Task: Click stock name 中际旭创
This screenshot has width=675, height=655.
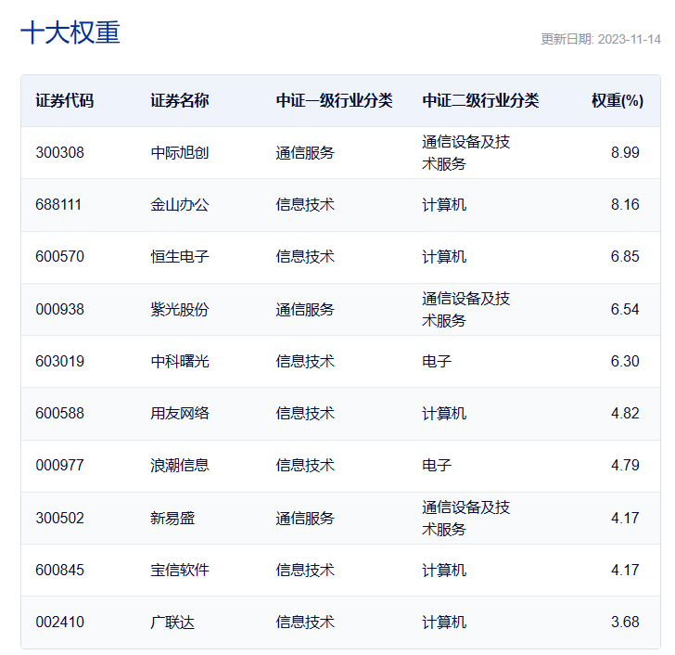Action: (180, 152)
